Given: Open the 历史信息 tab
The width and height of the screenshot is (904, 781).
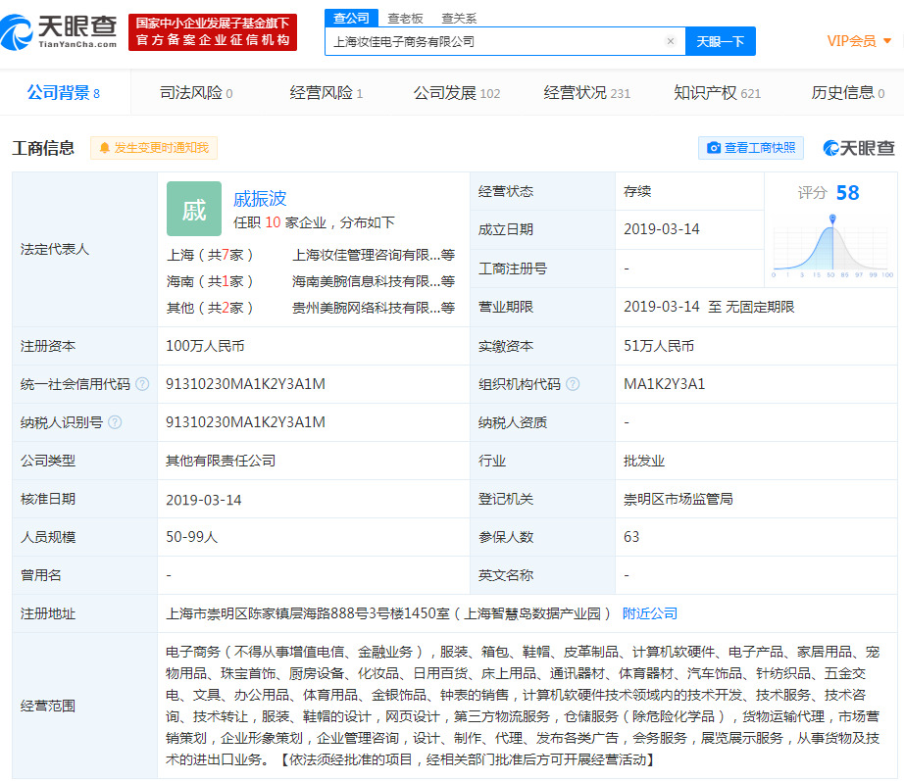Looking at the screenshot, I should 847,93.
